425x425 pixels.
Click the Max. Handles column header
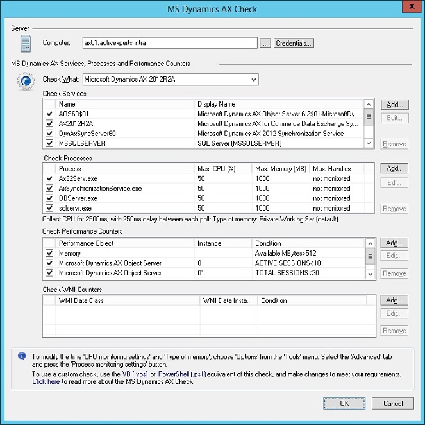pos(337,169)
